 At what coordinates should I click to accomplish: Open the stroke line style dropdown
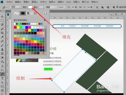pos(62,7)
